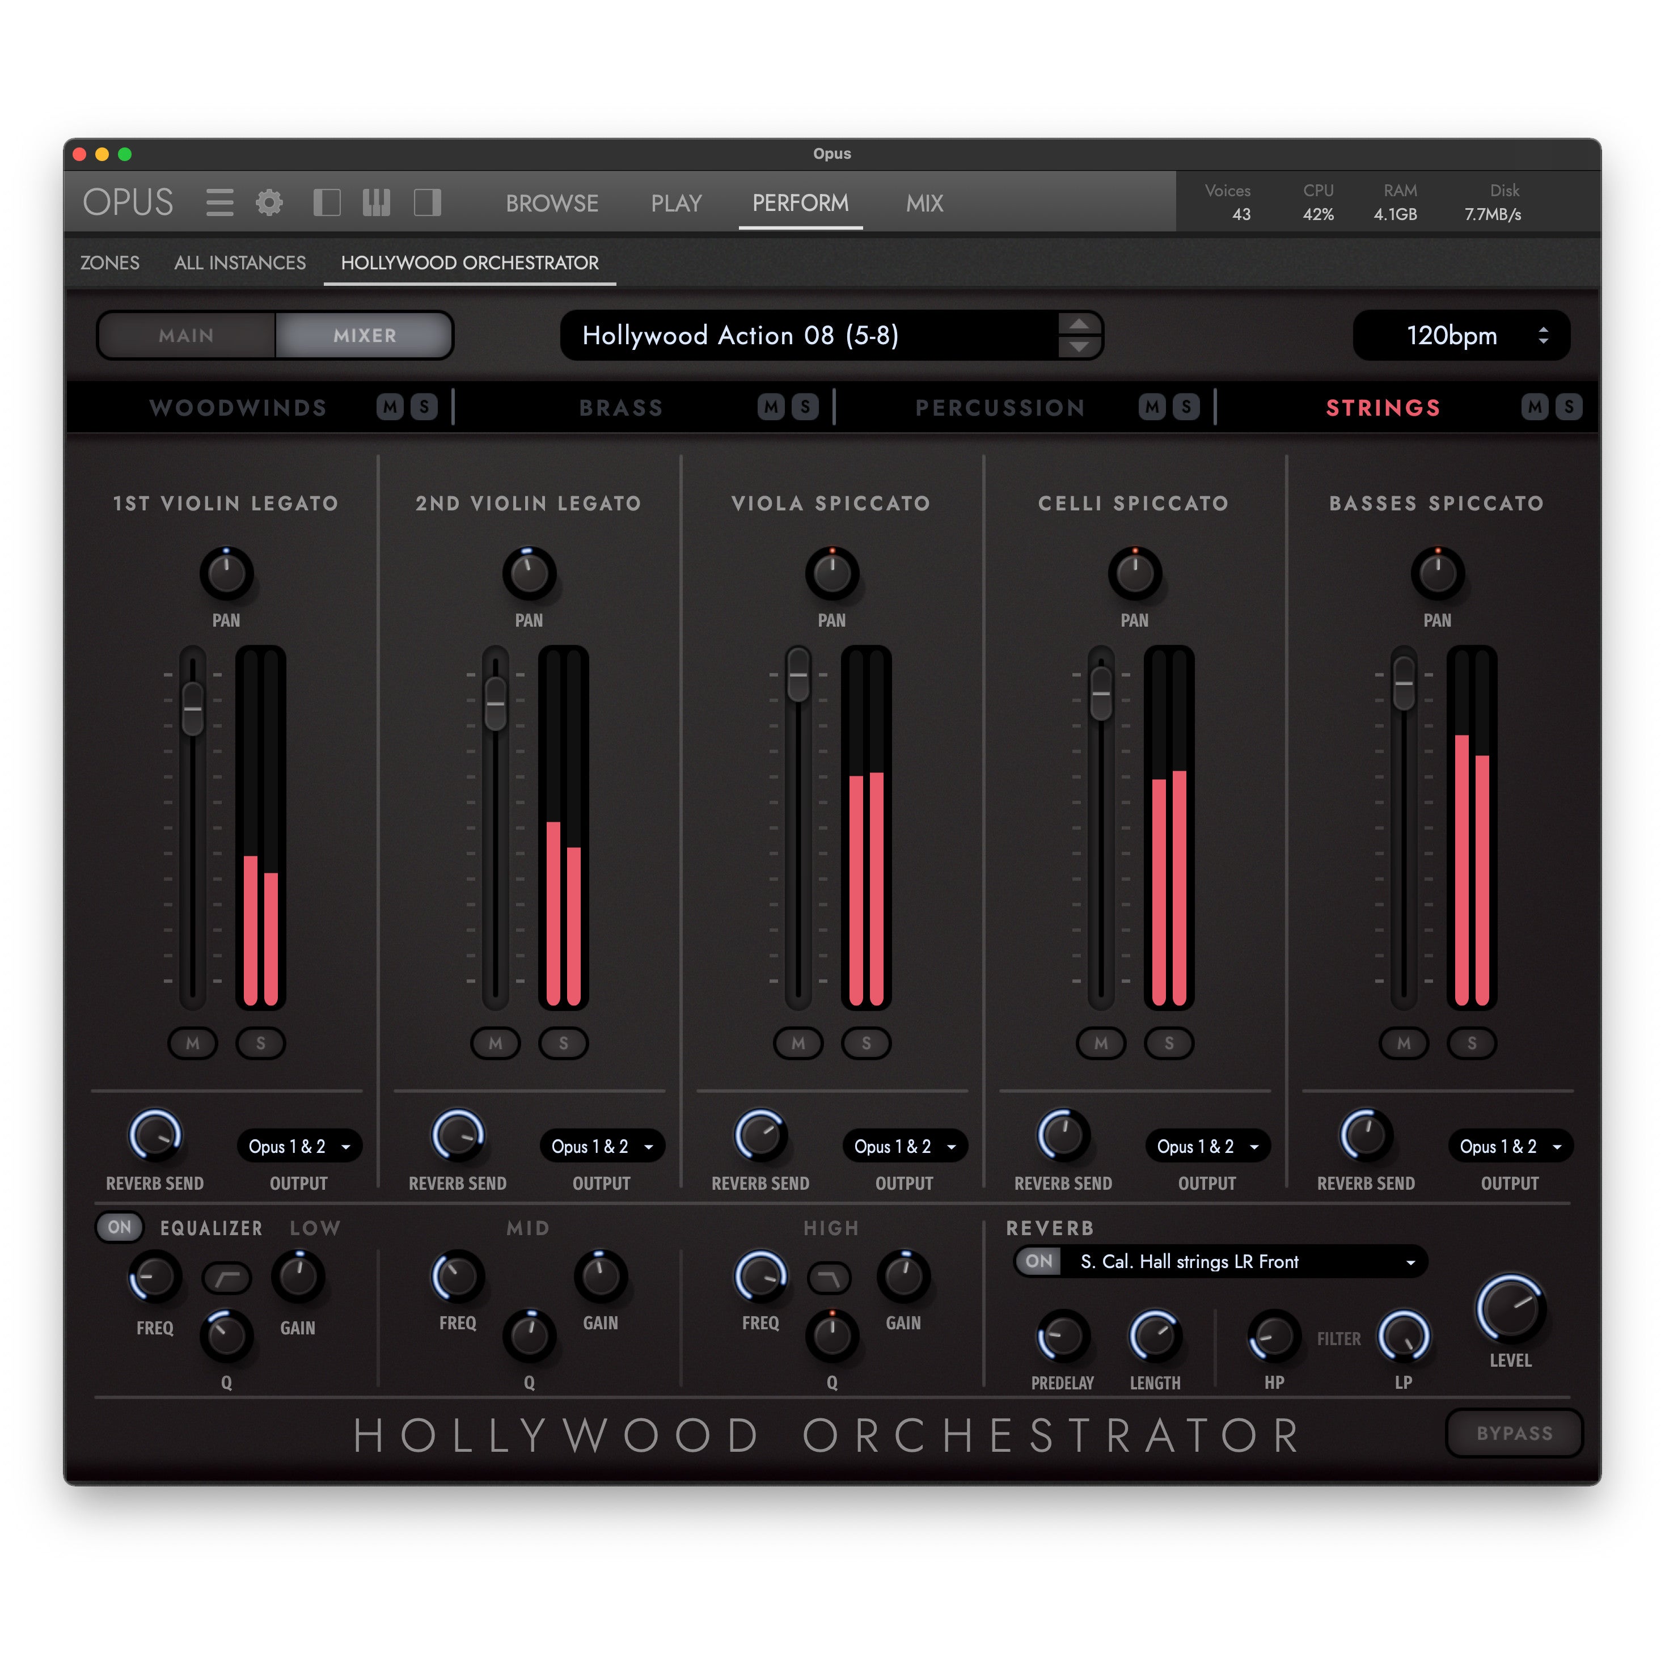Screen dimensions: 1665x1665
Task: Switch to the MAIN view button
Action: (186, 335)
